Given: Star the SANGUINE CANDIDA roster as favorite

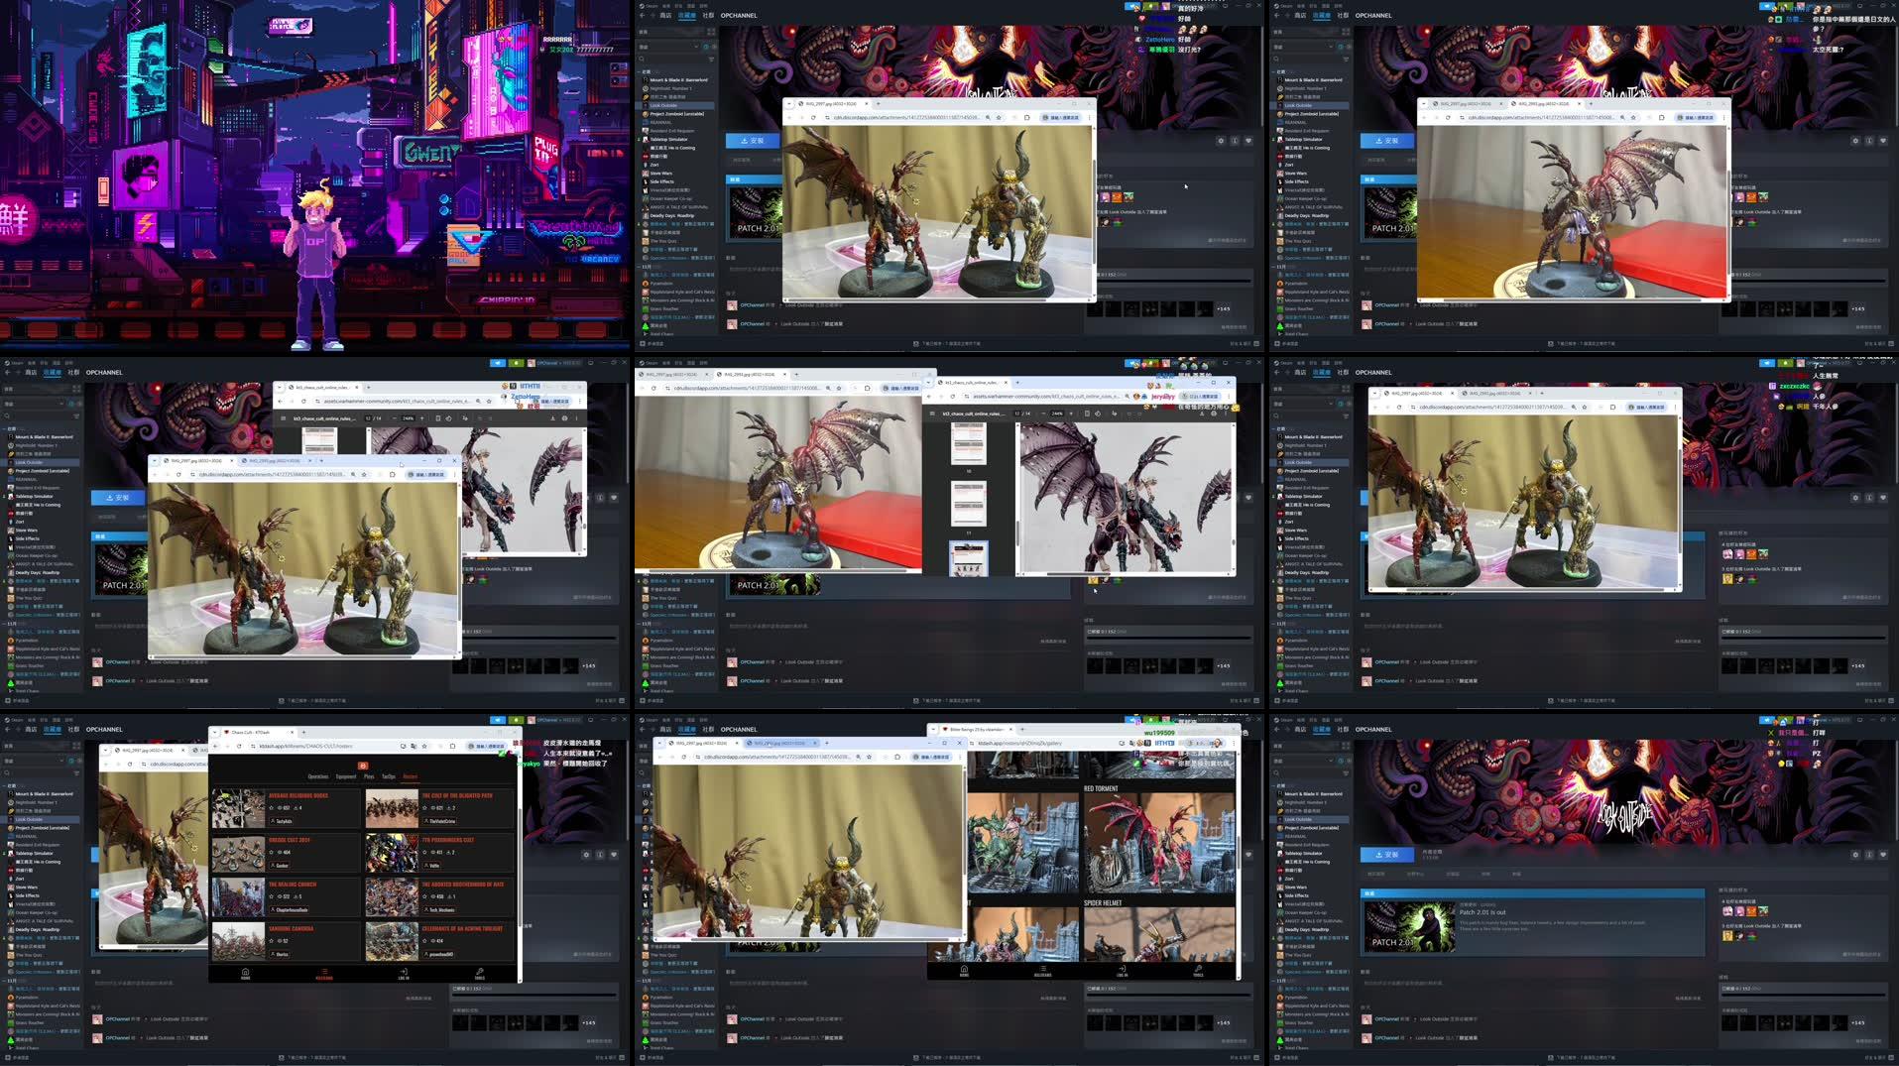Looking at the screenshot, I should click(271, 941).
